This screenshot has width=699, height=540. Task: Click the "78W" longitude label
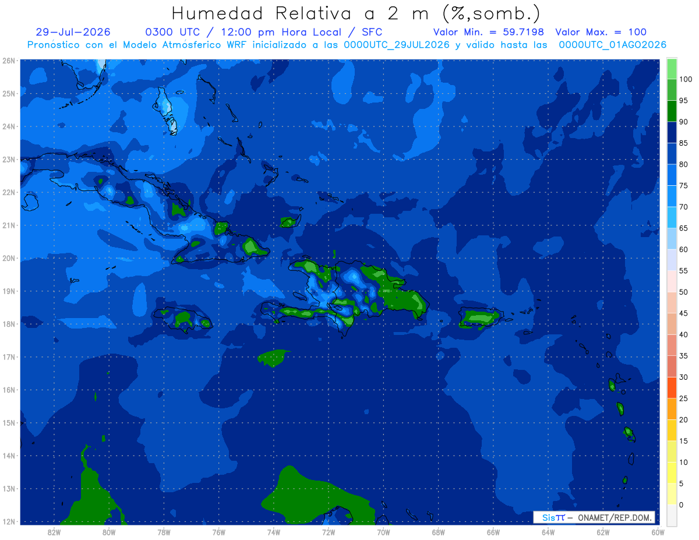pos(164,532)
